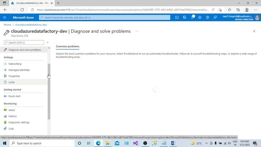Open browser Favorites list icon
The image size is (261, 147).
[230, 10]
